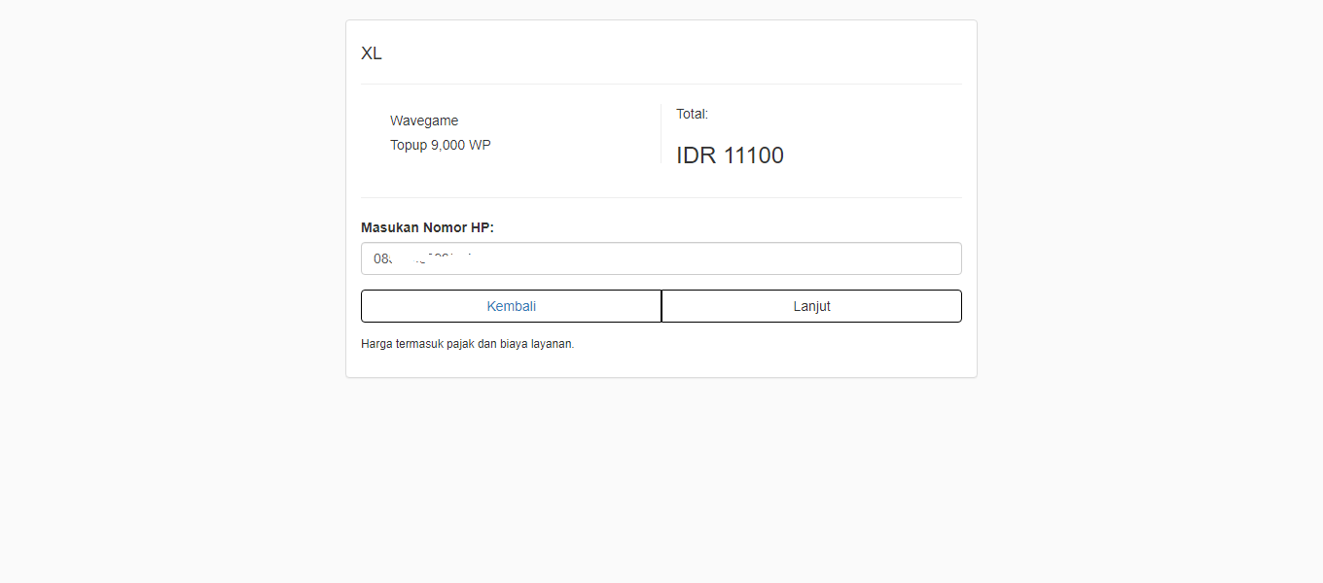Click the partially hidden phone number text
This screenshot has width=1323, height=583.
point(423,258)
